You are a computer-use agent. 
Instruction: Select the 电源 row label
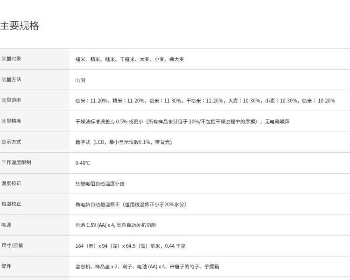[x=6, y=225]
